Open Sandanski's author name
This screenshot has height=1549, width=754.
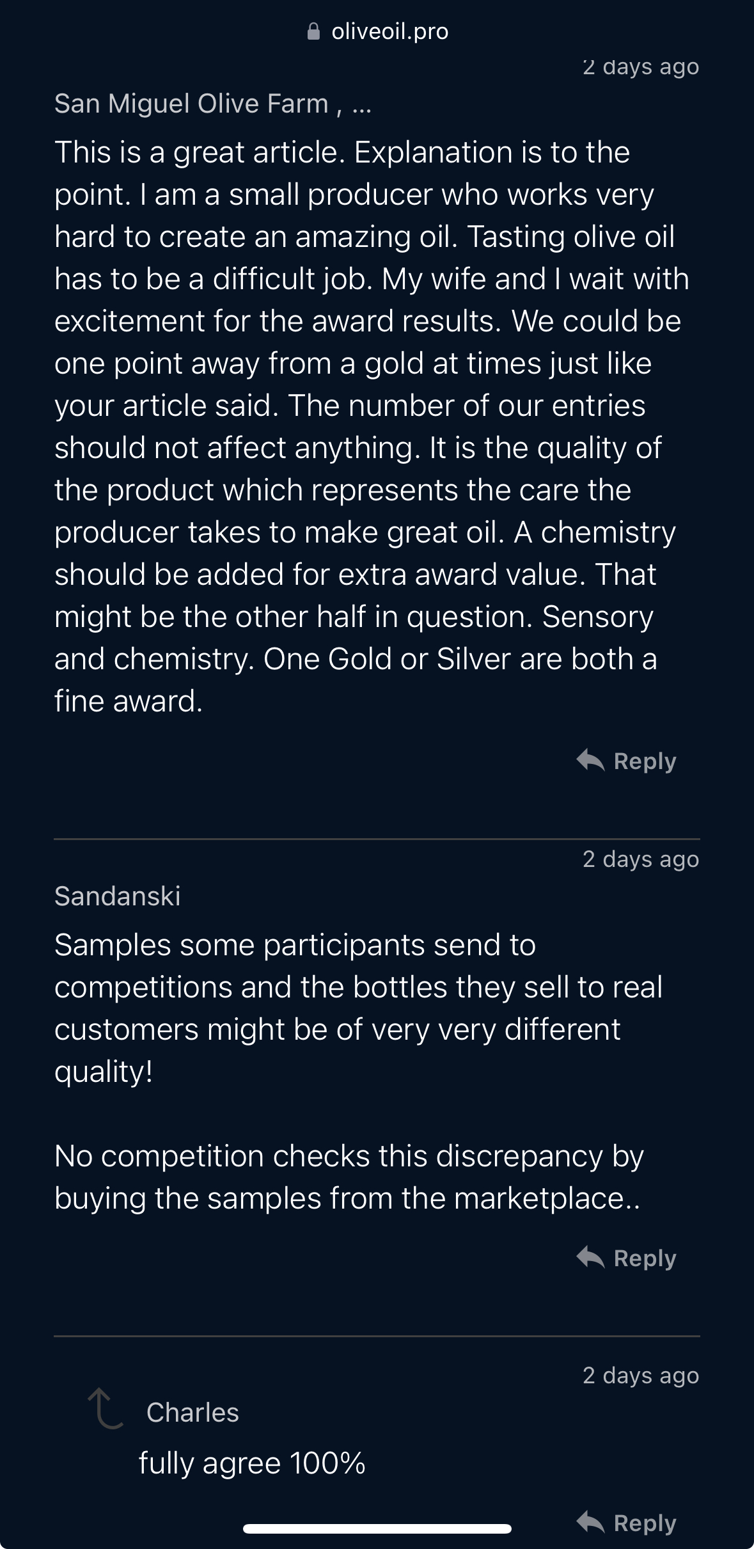[x=118, y=896]
